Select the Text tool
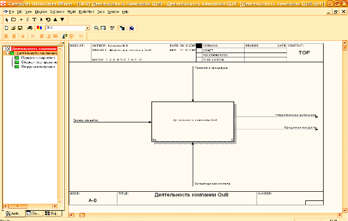This screenshot has width=348, height=221. [35, 19]
